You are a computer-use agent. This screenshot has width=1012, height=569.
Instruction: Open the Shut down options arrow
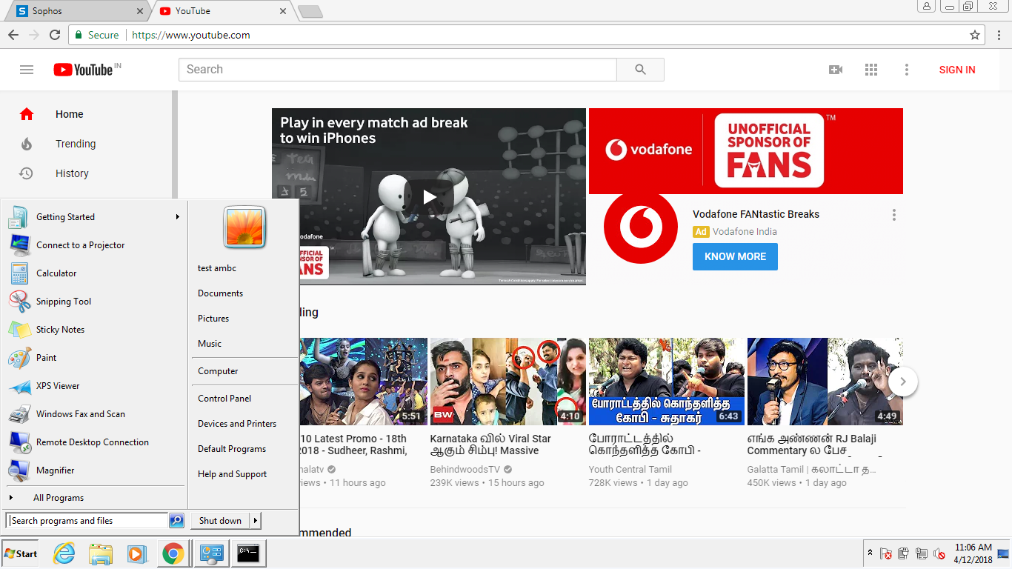pyautogui.click(x=256, y=521)
